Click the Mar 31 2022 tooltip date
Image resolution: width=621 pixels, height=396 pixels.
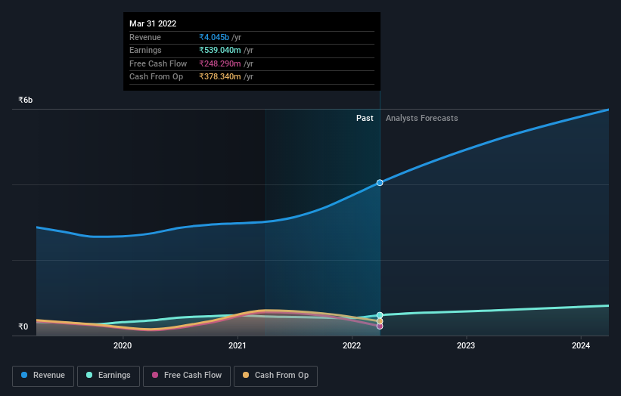153,23
